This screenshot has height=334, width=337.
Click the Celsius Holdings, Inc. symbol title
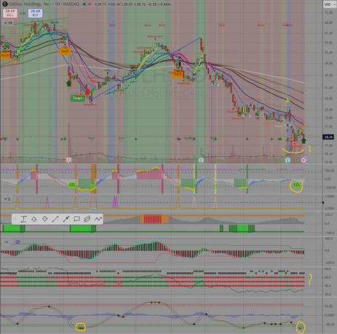coord(29,4)
